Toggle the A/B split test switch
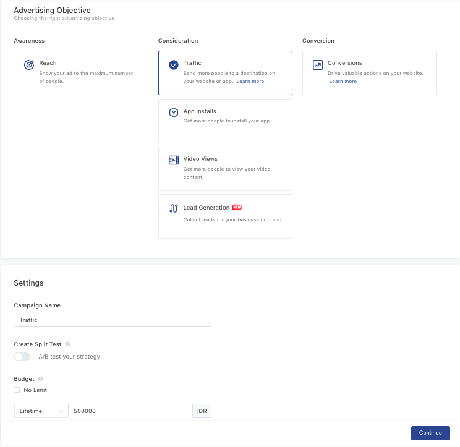Screen dimensions: 460x447 [22, 357]
